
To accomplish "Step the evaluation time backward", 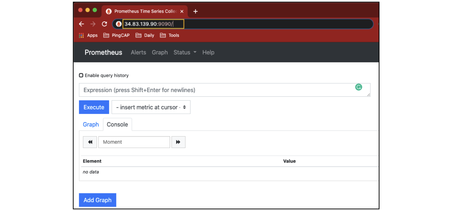I will pos(90,142).
